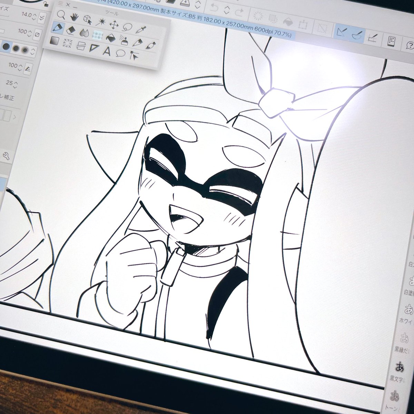
Task: Select the Decoration dotted pattern tool
Action: [x=98, y=35]
